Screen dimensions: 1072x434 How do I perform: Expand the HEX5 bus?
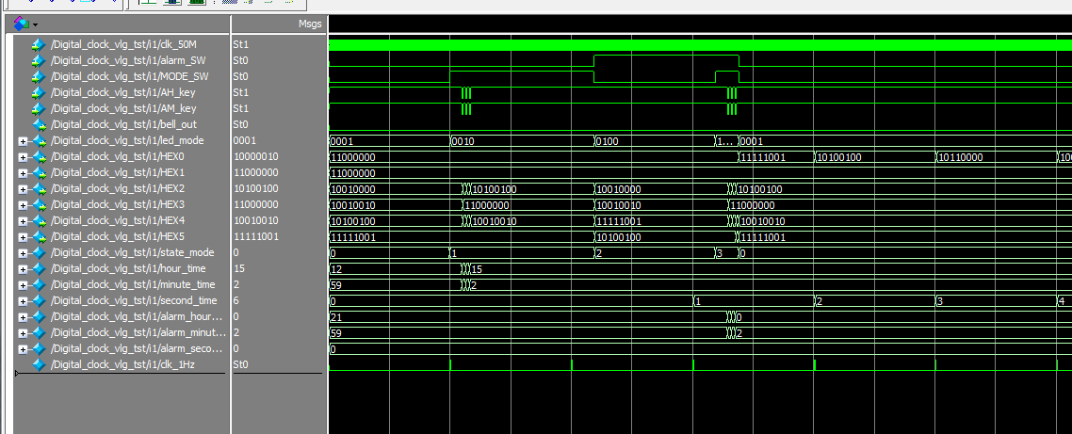pos(23,237)
